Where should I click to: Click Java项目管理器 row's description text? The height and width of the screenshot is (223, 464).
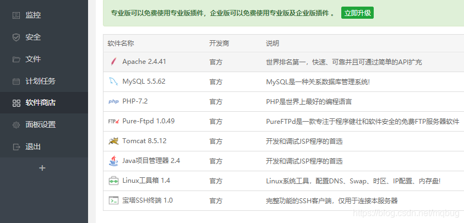(x=304, y=161)
